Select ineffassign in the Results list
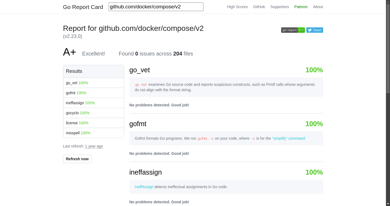The image size is (390, 206). pos(93,103)
